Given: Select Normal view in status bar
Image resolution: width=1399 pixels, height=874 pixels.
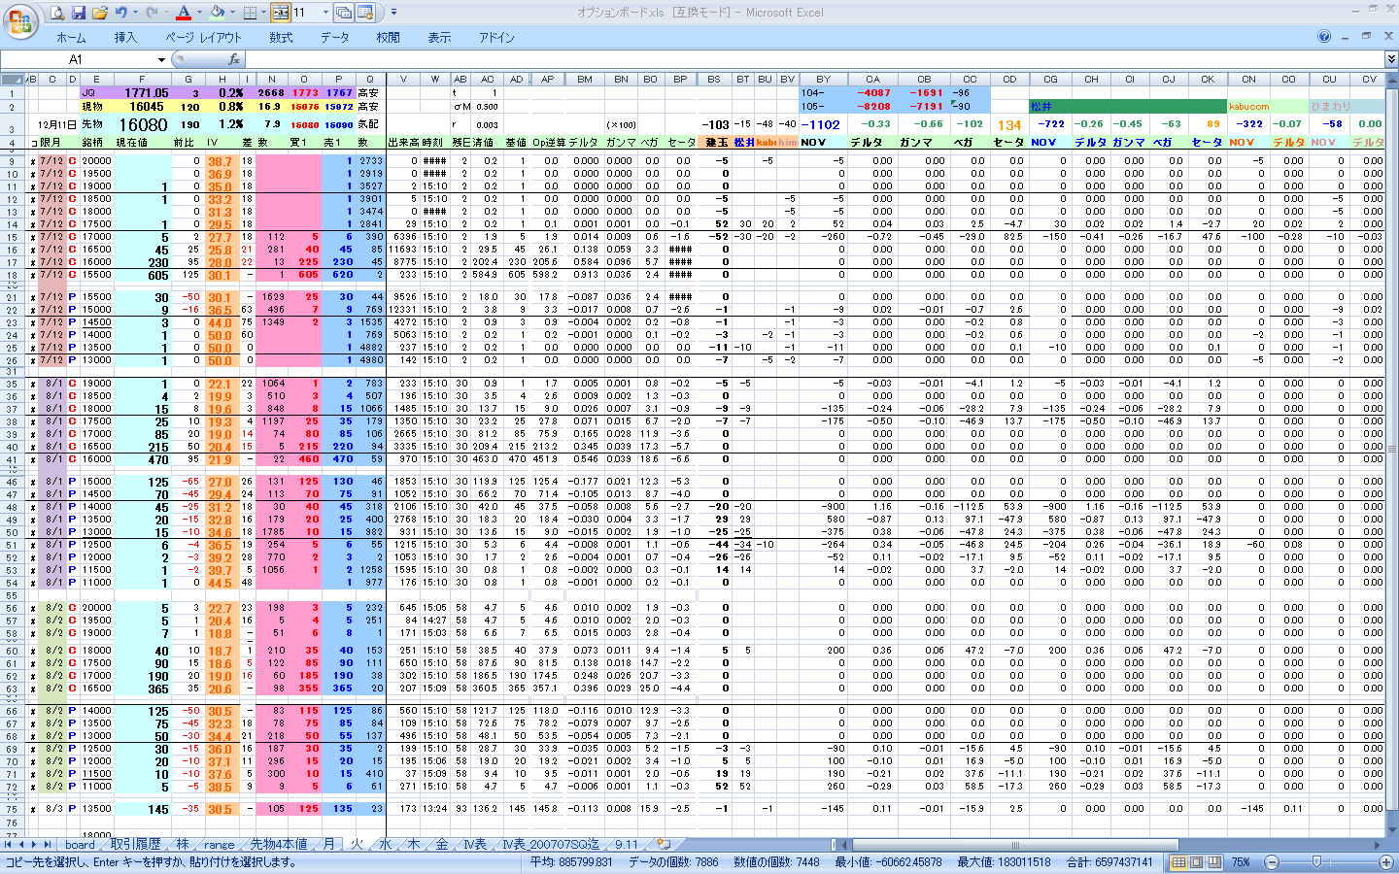Looking at the screenshot, I should pyautogui.click(x=1178, y=861).
